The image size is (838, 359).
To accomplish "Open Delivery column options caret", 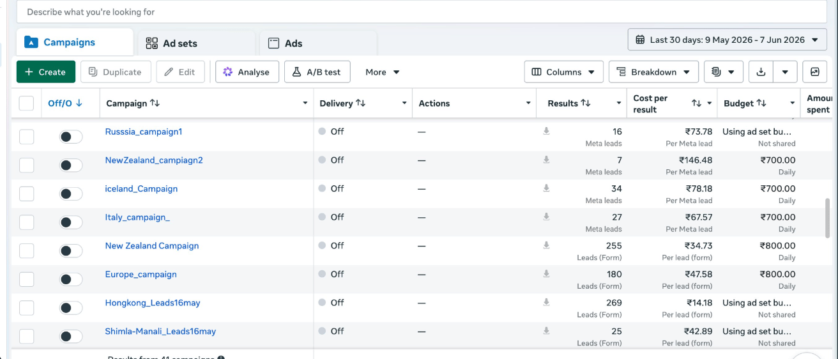I will pyautogui.click(x=404, y=103).
